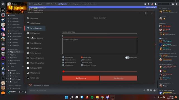
Task: Click the Start Spamming button
Action: tap(81, 78)
